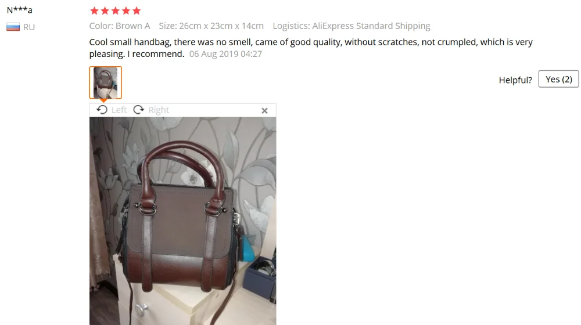The width and height of the screenshot is (581, 325).
Task: Click the "Left" rotate label
Action: [x=119, y=110]
